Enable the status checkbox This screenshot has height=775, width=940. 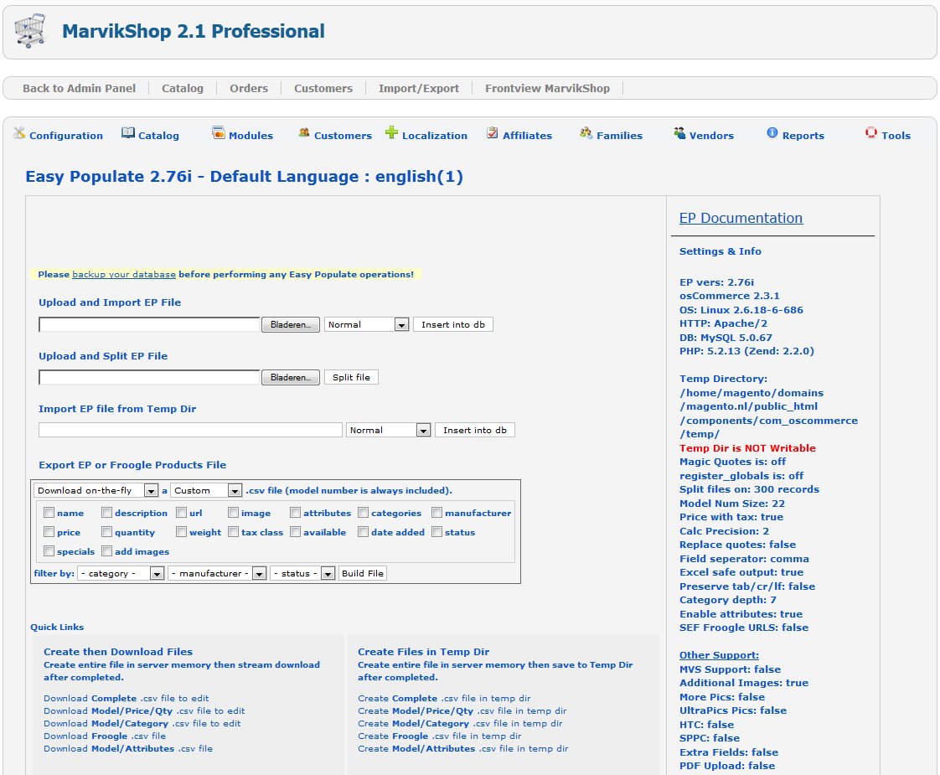[437, 532]
